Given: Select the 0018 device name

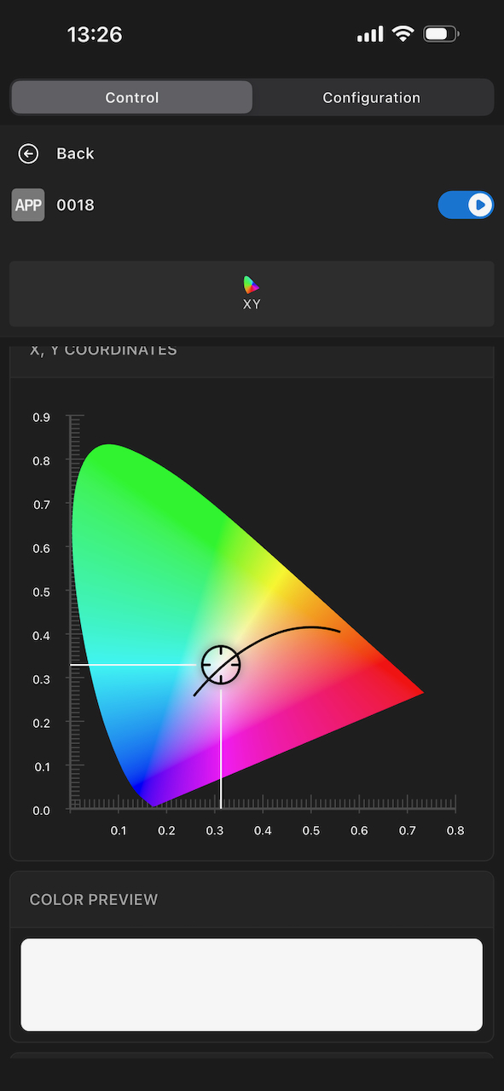Looking at the screenshot, I should click(x=75, y=205).
